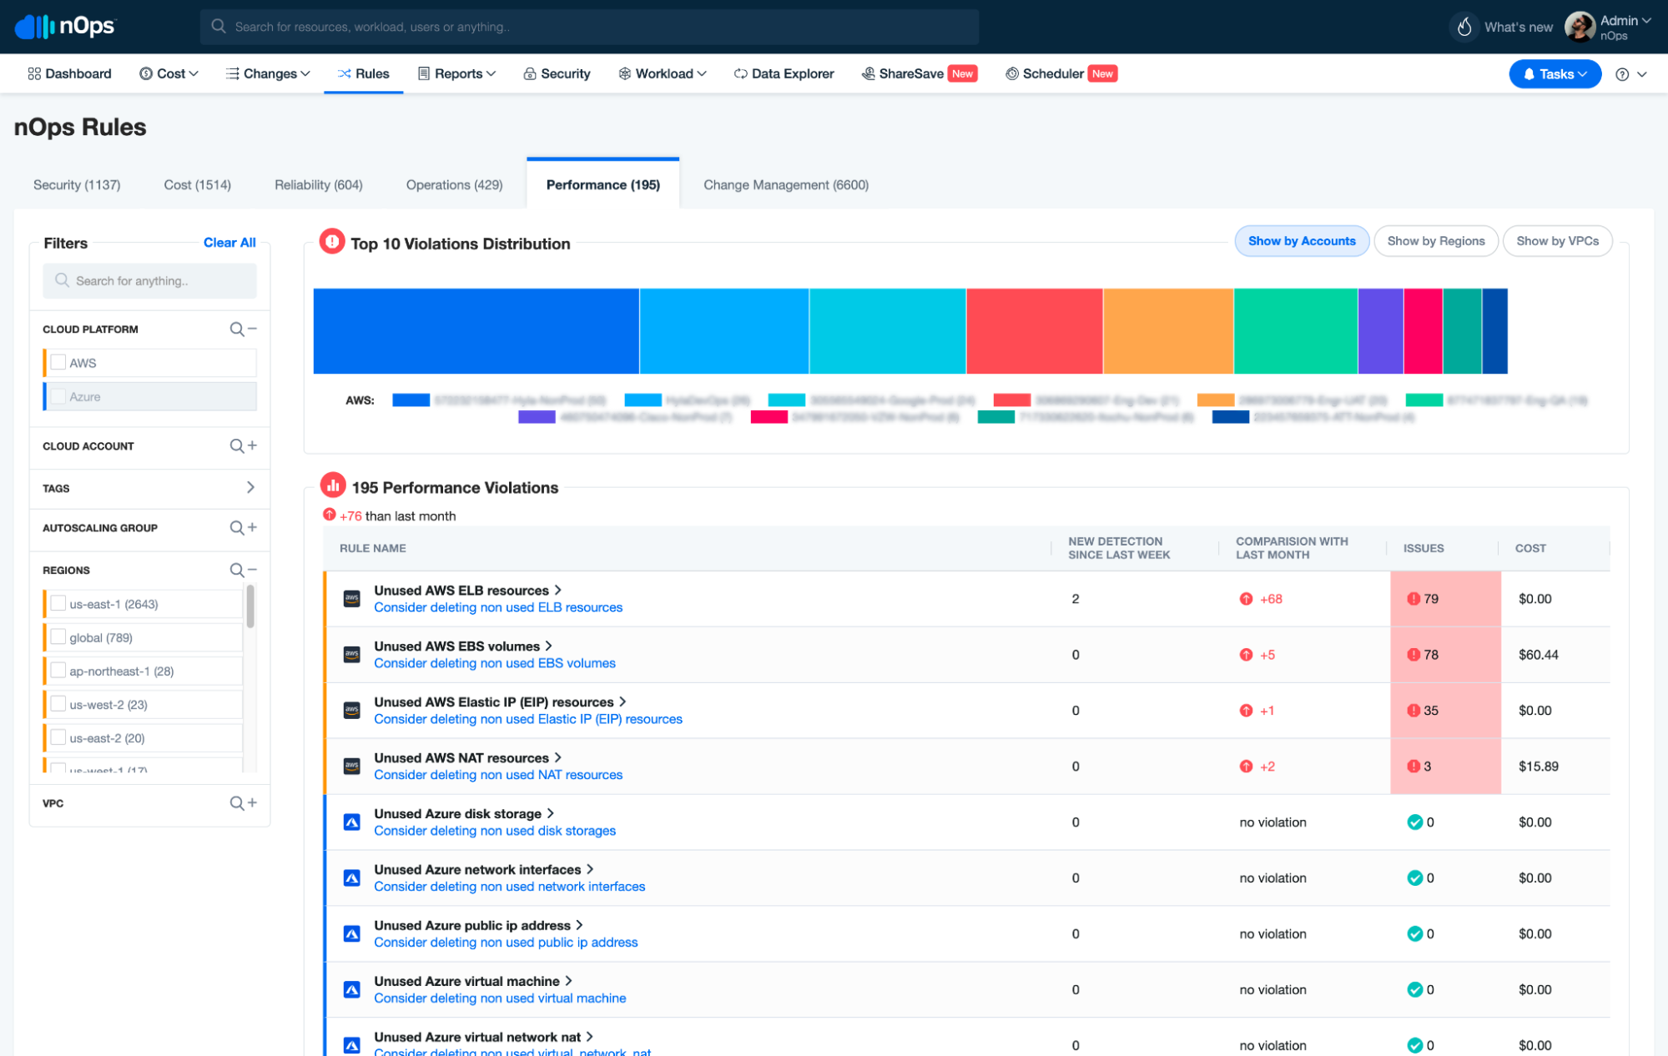
Task: Click the VPC filter search-add icon
Action: tap(243, 803)
